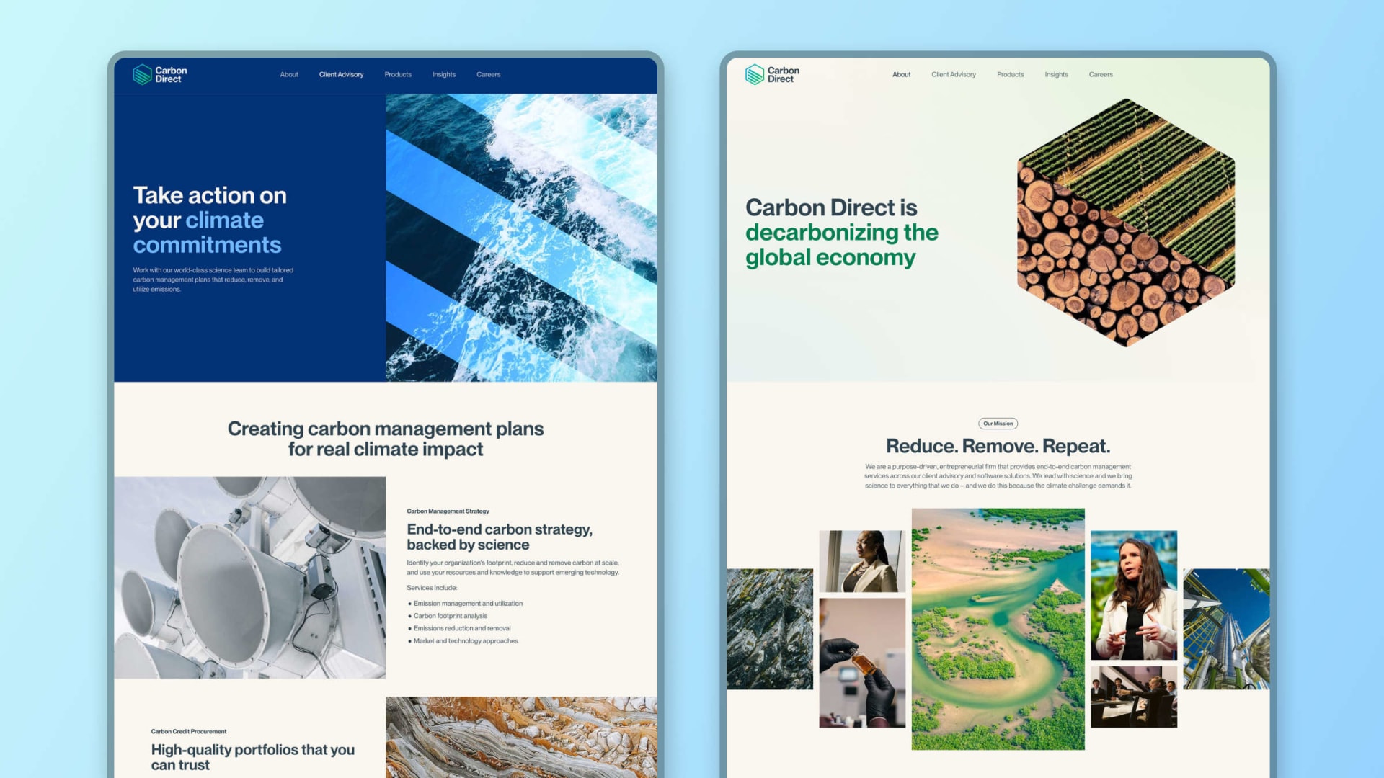Viewport: 1384px width, 778px height.
Task: Click 'End-to-end carbon strategy, backed by science'
Action: click(x=500, y=537)
